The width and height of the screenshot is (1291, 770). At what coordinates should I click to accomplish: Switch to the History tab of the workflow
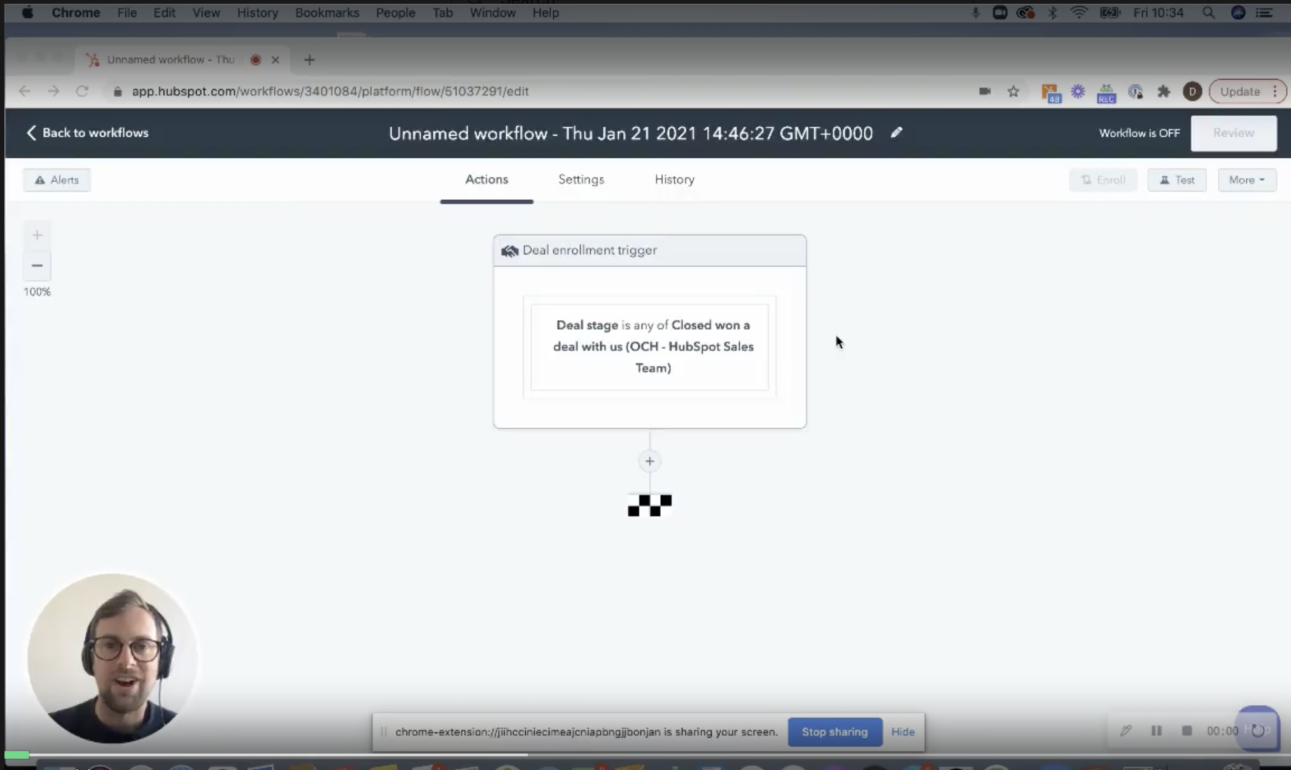pos(674,179)
